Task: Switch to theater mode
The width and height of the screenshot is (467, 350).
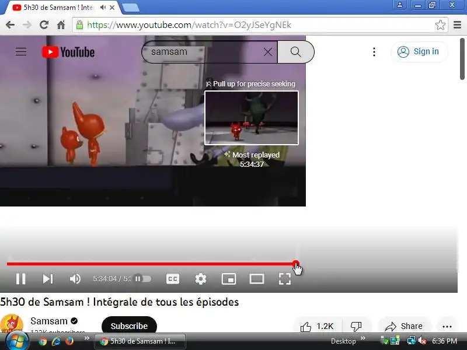Action: pos(256,279)
